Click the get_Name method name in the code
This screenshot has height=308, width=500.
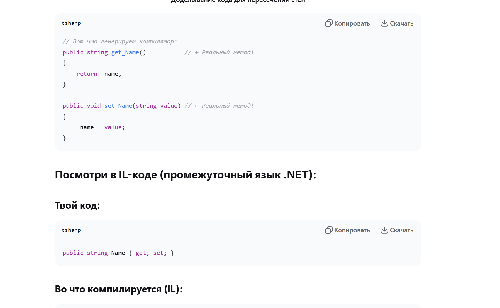[x=125, y=52]
